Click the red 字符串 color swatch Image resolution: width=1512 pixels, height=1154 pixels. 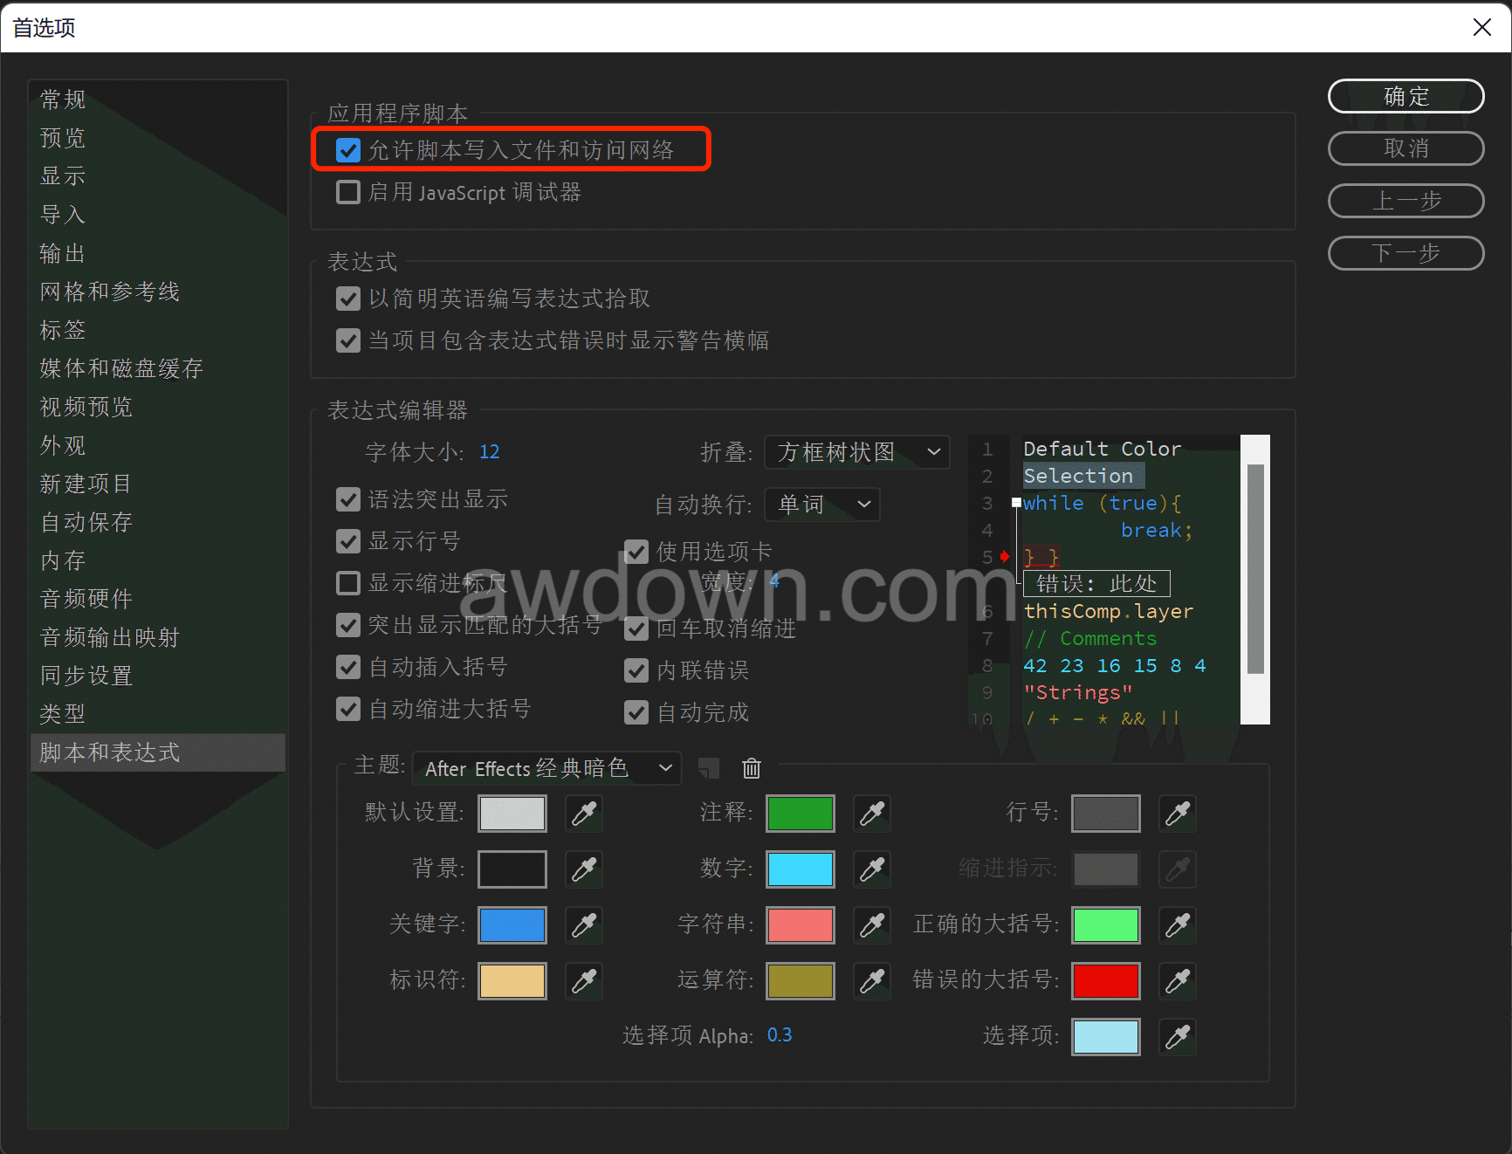click(800, 925)
